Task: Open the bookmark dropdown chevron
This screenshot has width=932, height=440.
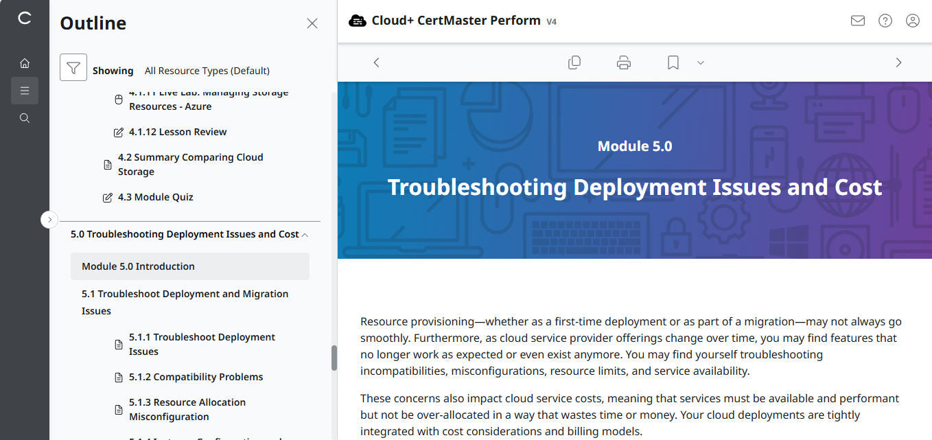Action: [700, 62]
